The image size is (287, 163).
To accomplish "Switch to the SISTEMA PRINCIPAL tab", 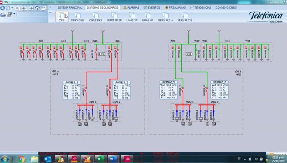I will [70, 7].
